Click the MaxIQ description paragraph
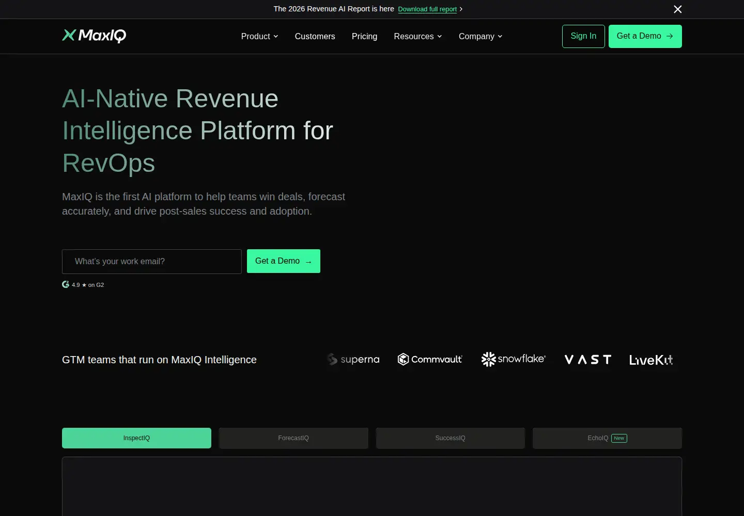The height and width of the screenshot is (516, 744). tap(204, 204)
